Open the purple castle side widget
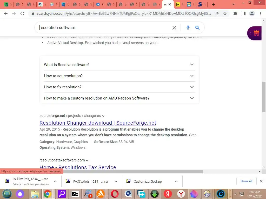The height and width of the screenshot is (199, 266). point(255,33)
